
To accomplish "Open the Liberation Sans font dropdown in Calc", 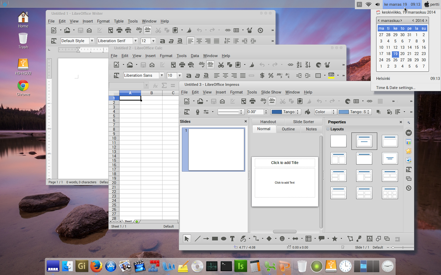I will (x=162, y=75).
